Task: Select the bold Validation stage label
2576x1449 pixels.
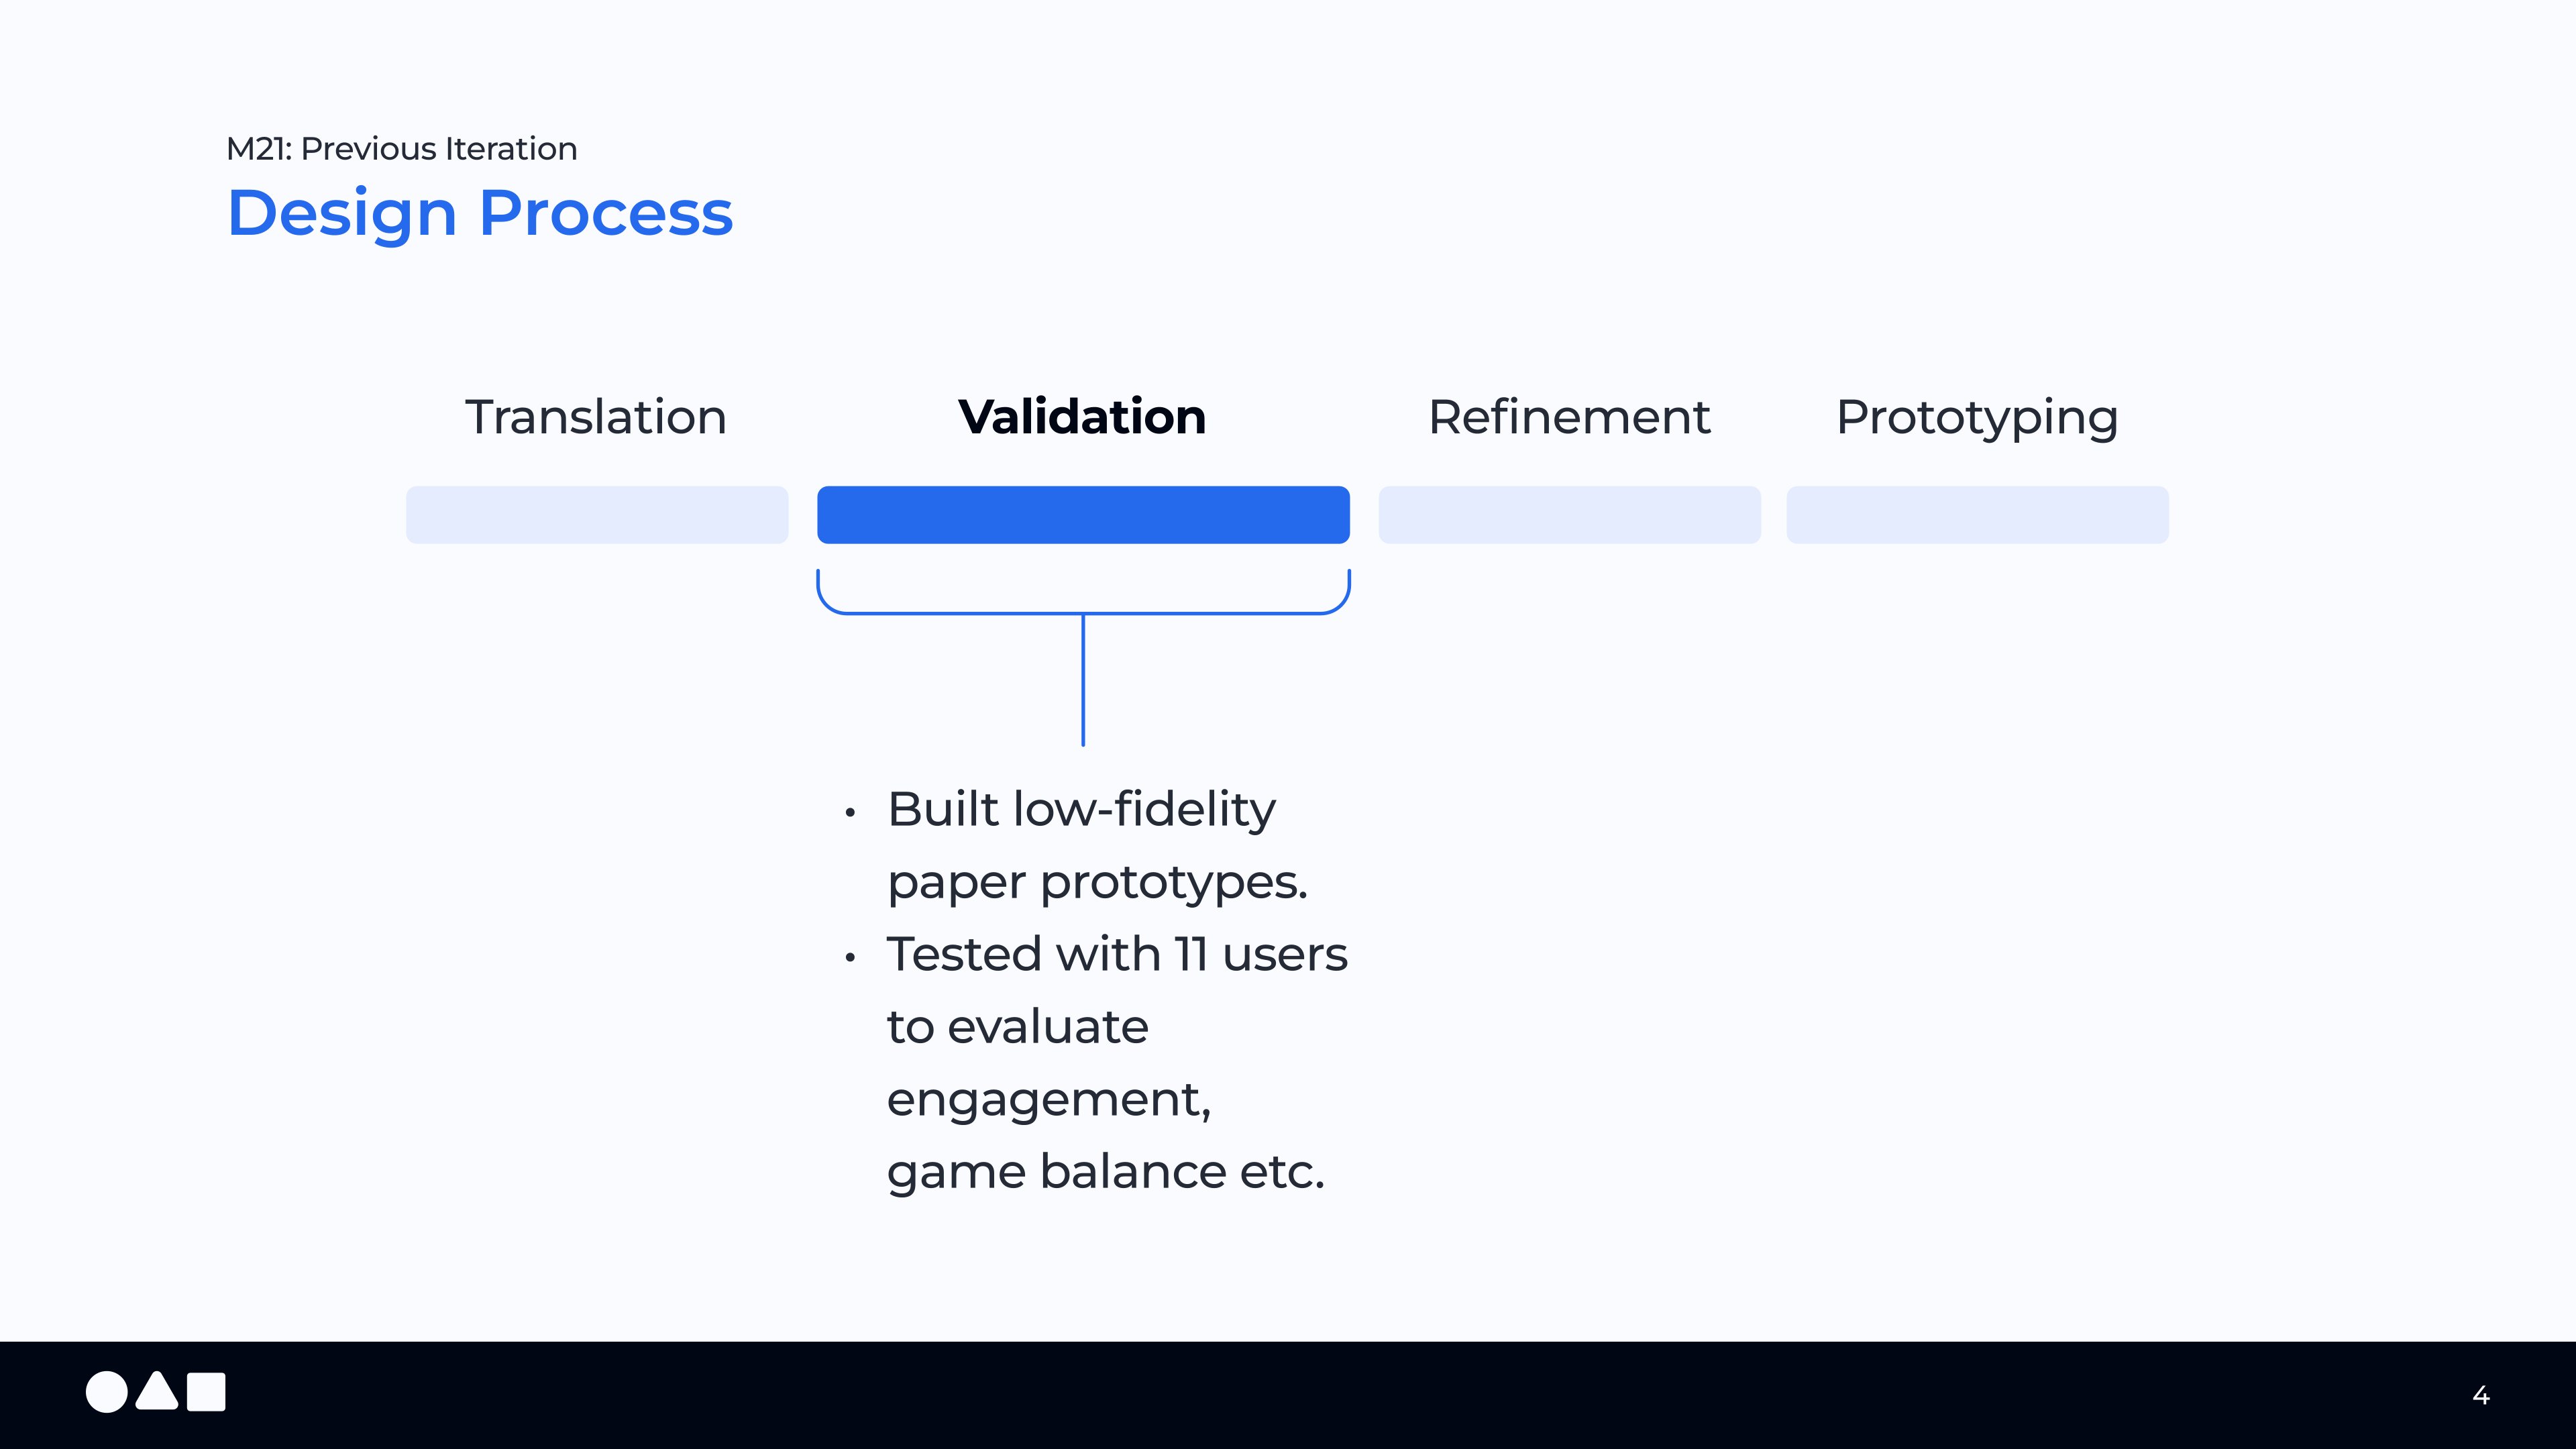Action: (x=1082, y=417)
